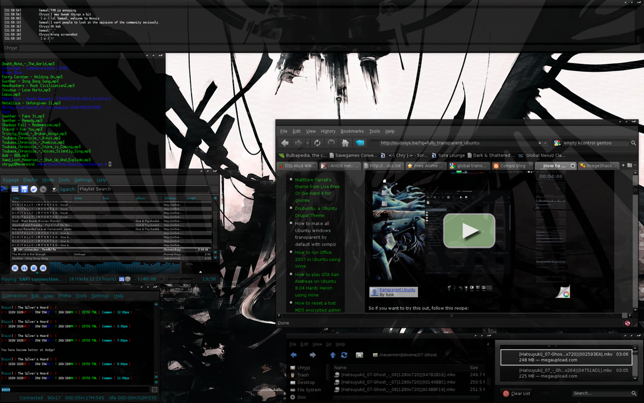Screen dimensions: 644x403
Task: Switch to the ImageShack tab
Action: coord(598,166)
